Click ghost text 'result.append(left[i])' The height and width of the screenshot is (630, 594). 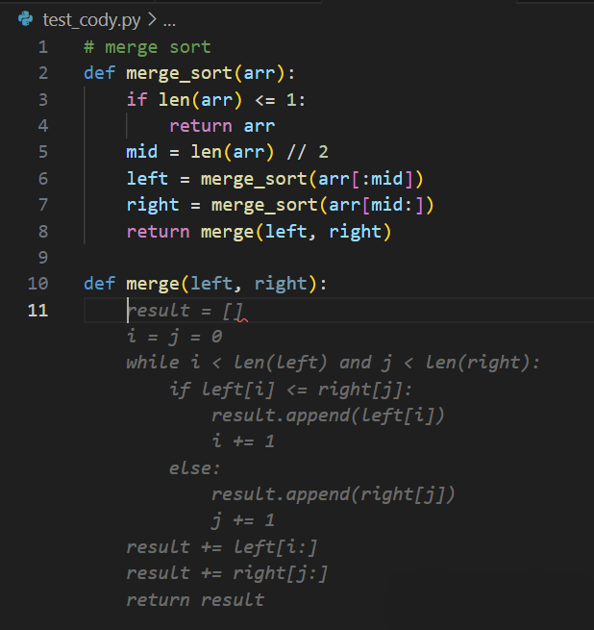(328, 416)
